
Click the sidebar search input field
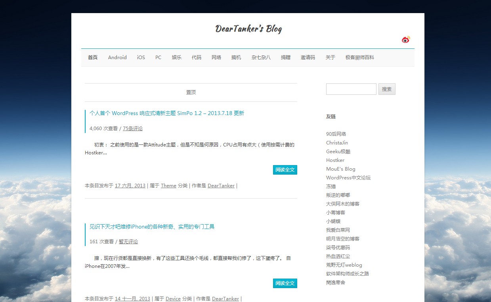[351, 89]
